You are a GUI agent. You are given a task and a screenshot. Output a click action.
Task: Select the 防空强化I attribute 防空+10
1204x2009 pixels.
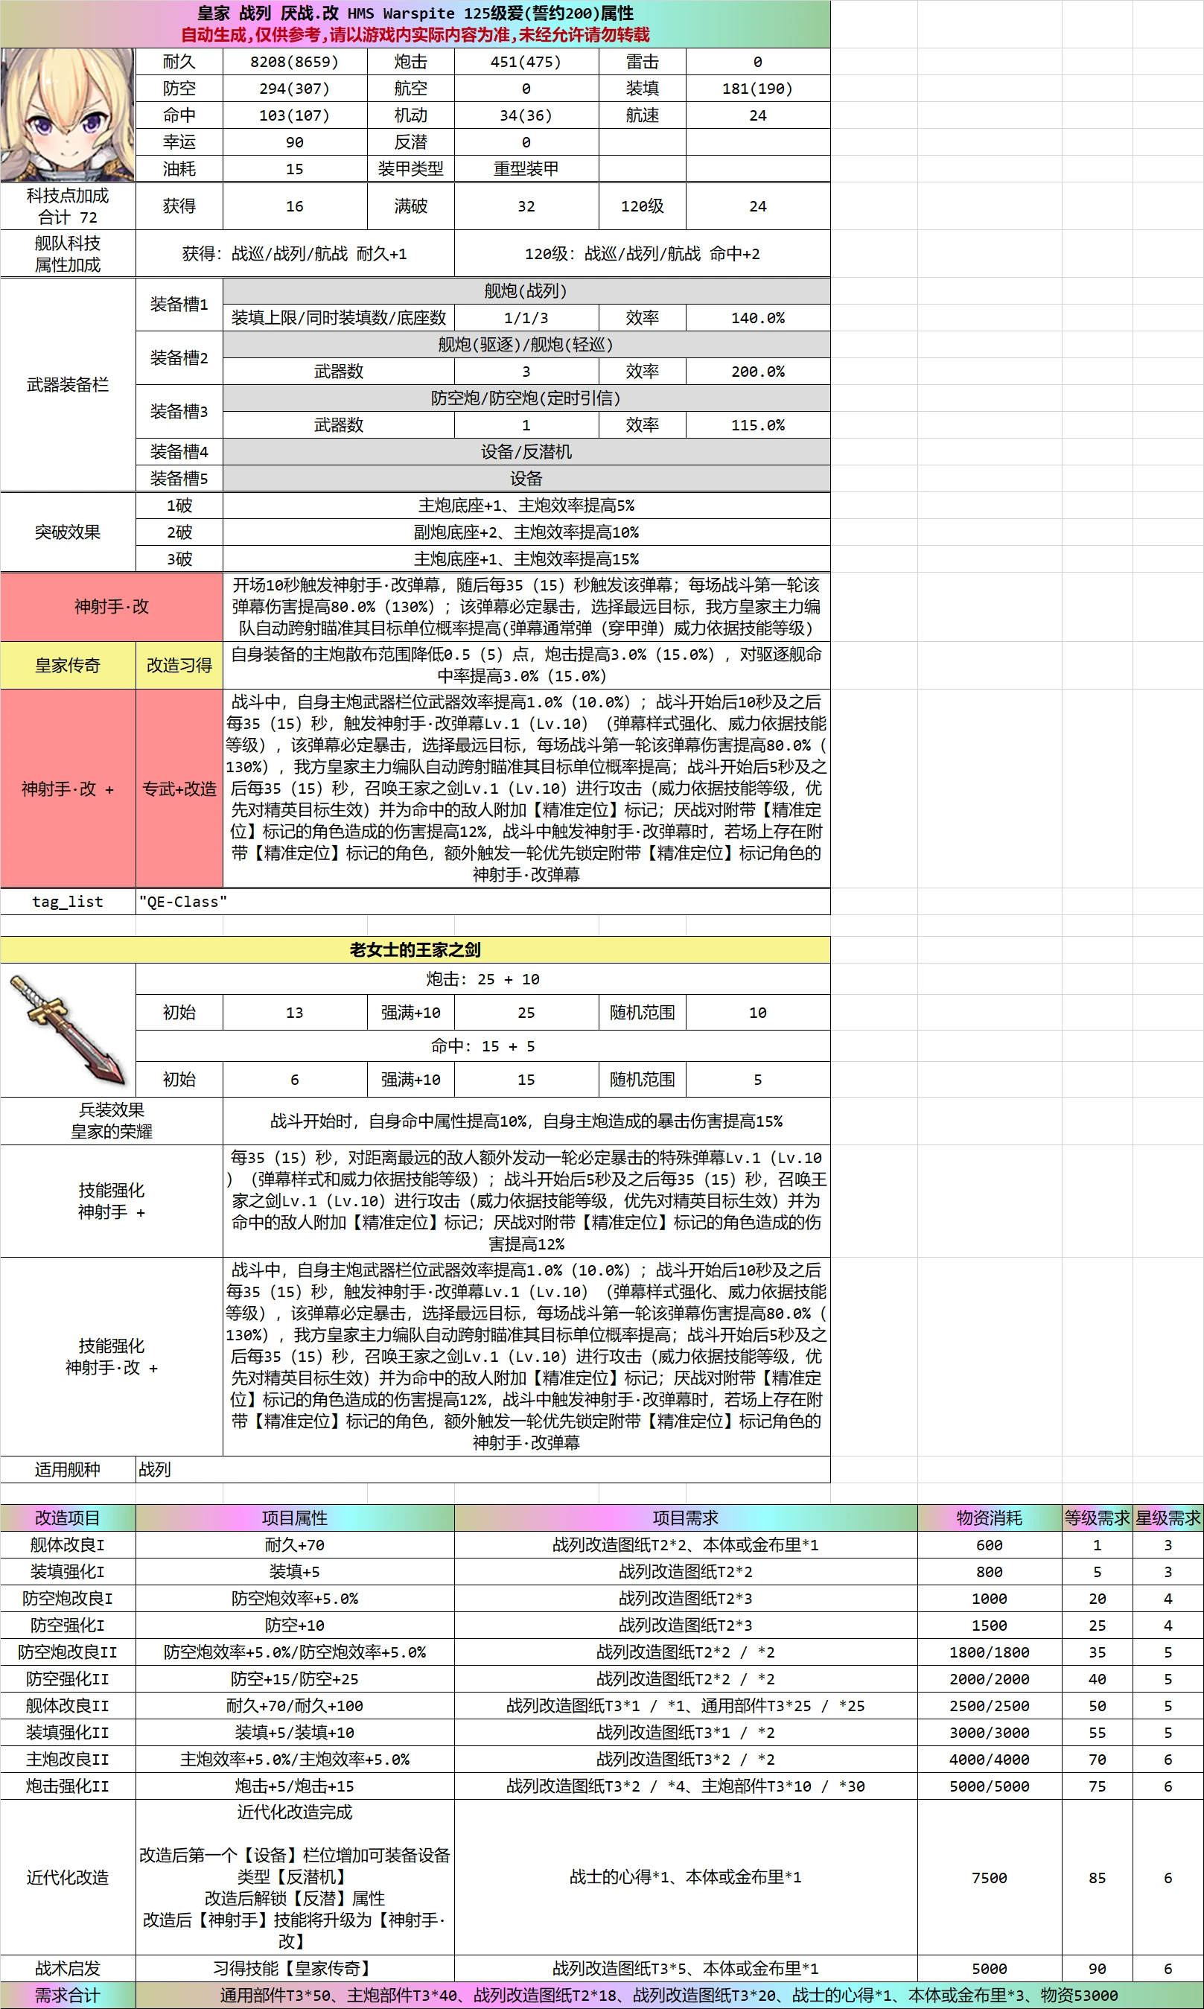pos(295,1626)
